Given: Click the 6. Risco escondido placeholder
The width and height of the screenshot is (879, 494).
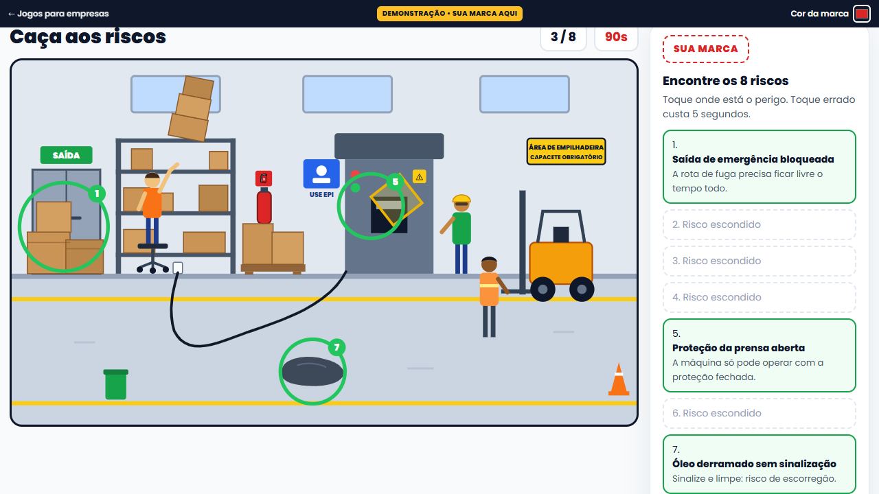Looking at the screenshot, I should click(760, 413).
